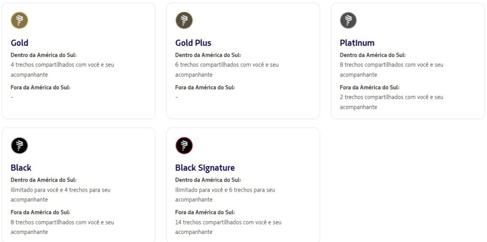Click Black's "Ilimitado para você e 4 trechos" text
Viewport: 487px width, 242px height.
(60, 190)
